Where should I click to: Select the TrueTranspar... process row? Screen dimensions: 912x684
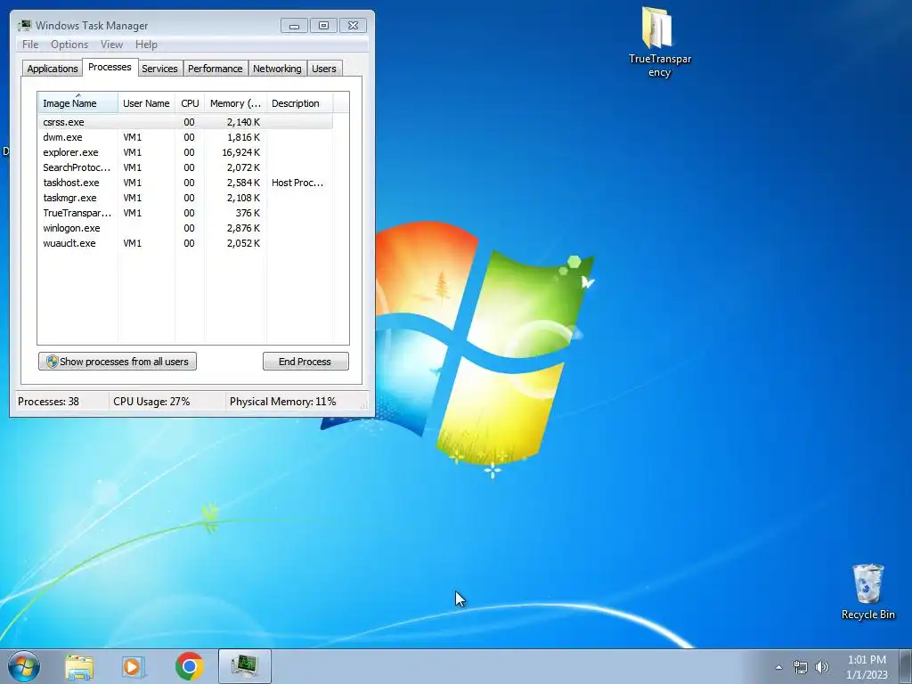click(185, 213)
